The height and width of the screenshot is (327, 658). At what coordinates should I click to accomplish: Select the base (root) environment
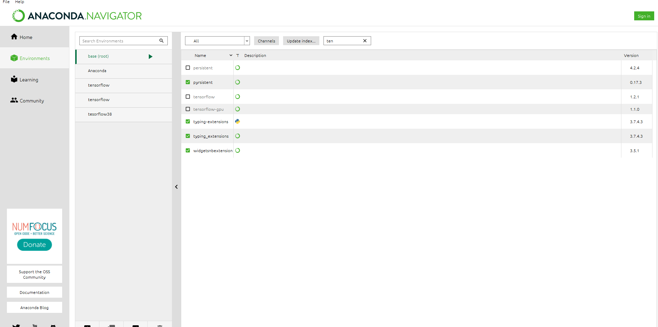124,57
